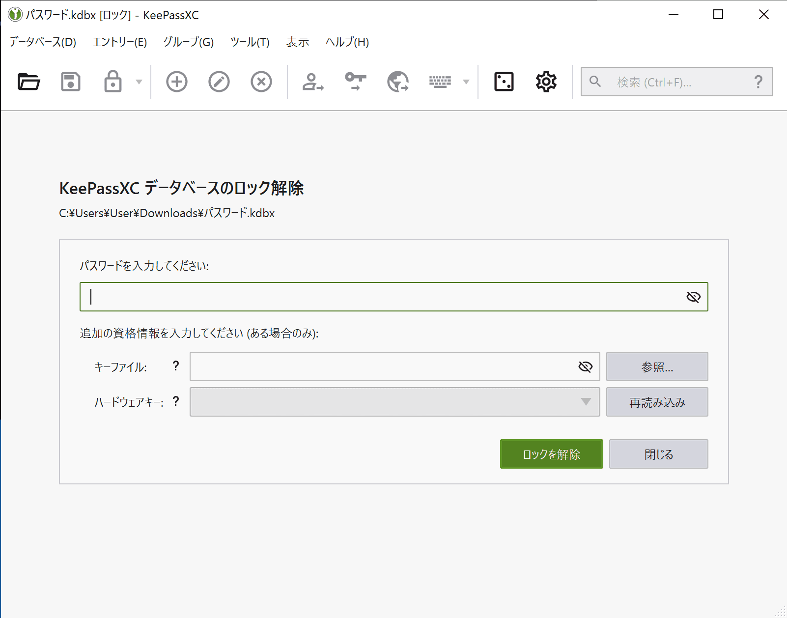
Task: Copy password key icon in toolbar
Action: 356,82
